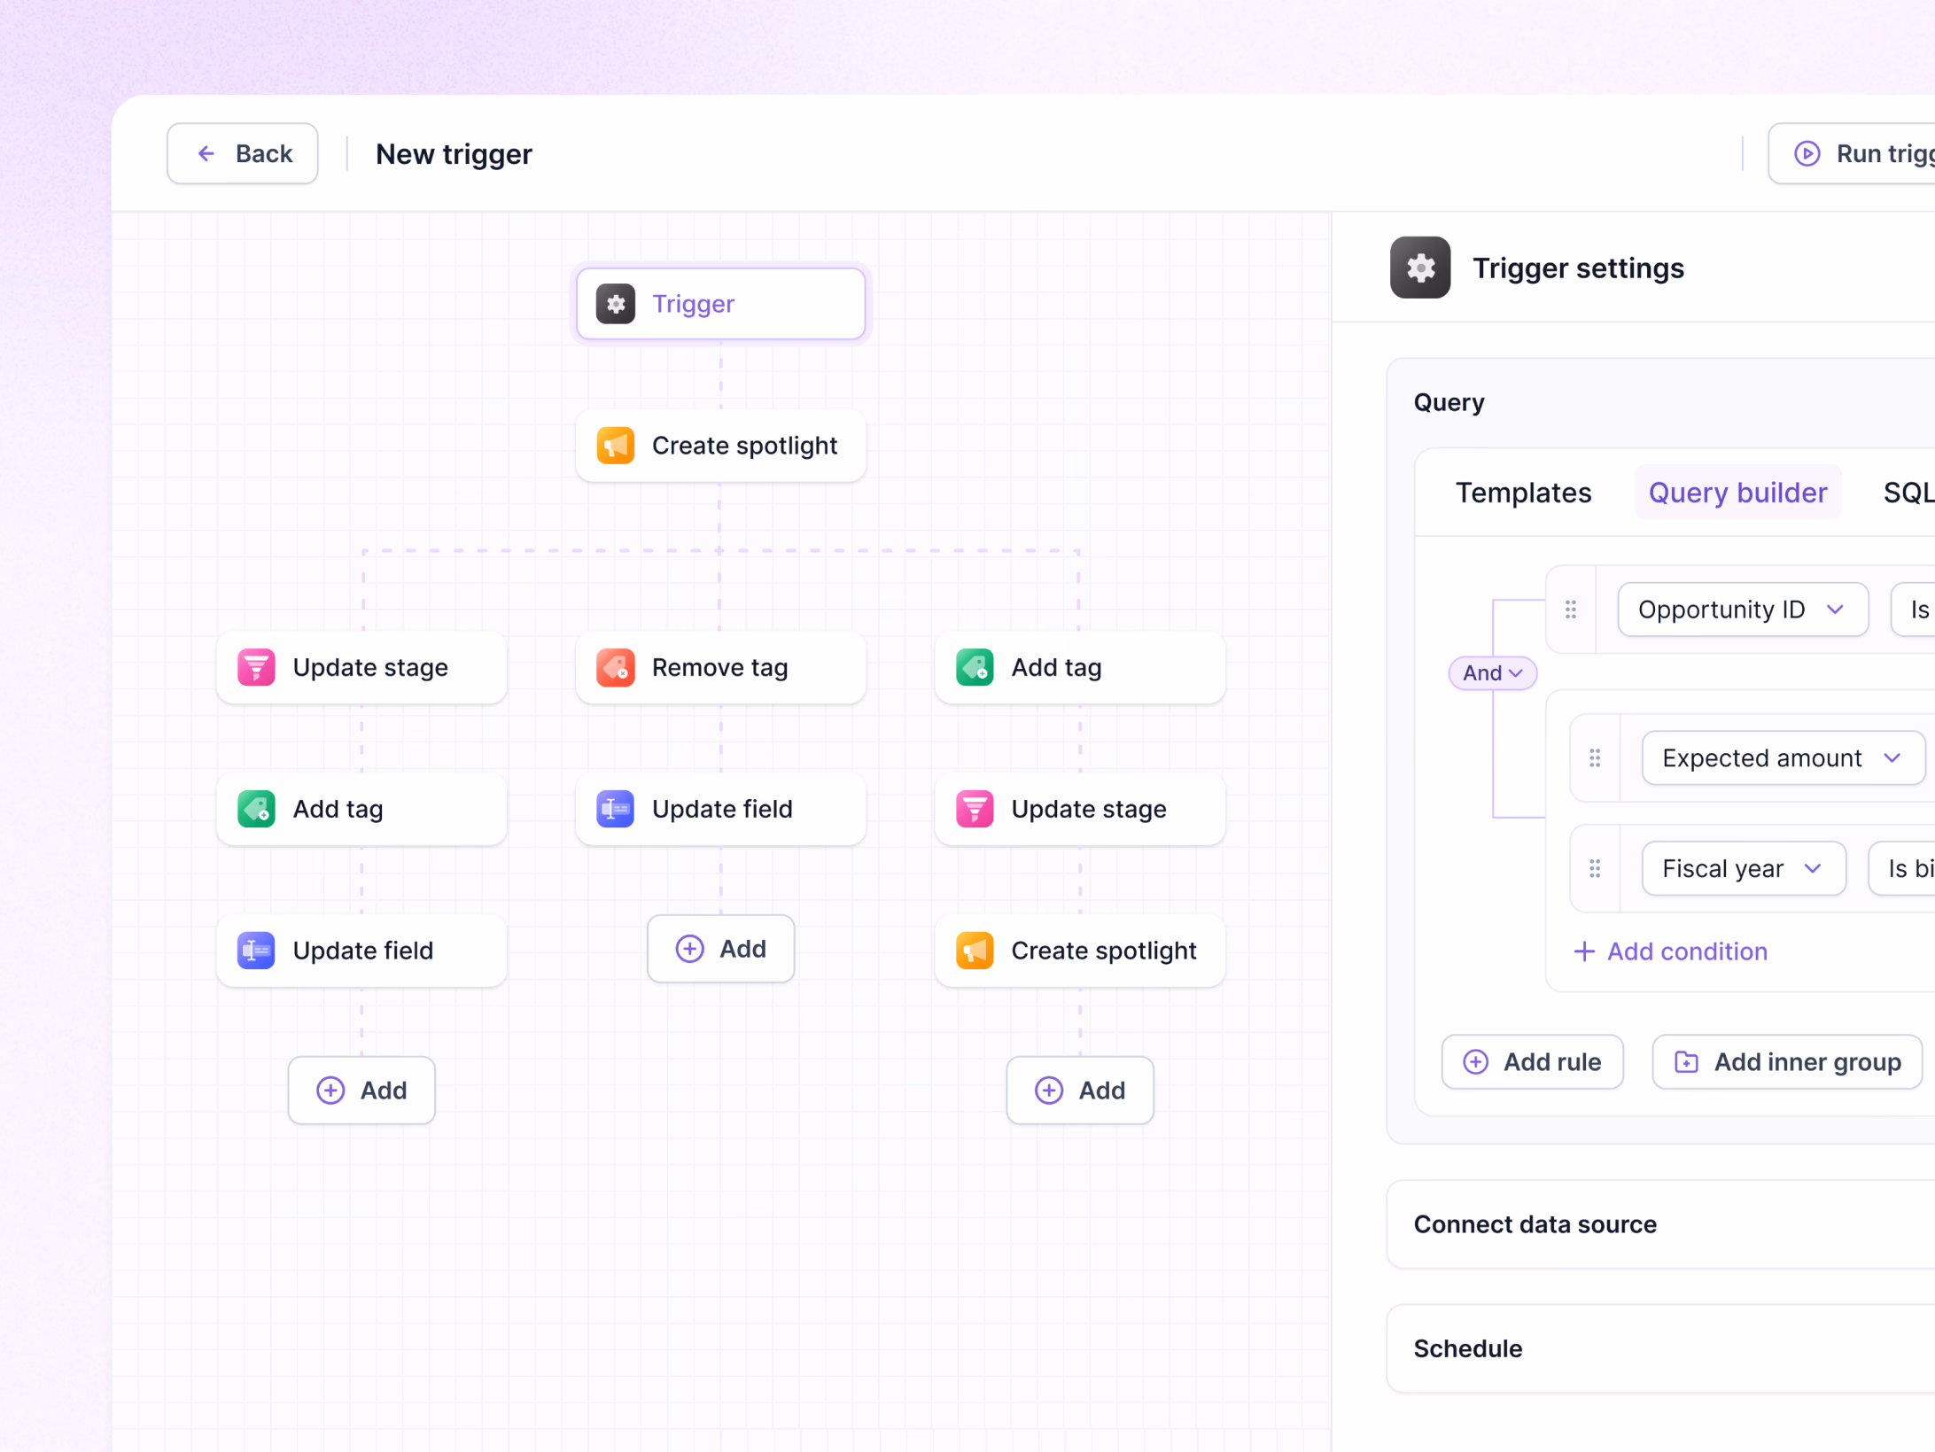Click the New trigger title
1935x1452 pixels.
tap(454, 154)
